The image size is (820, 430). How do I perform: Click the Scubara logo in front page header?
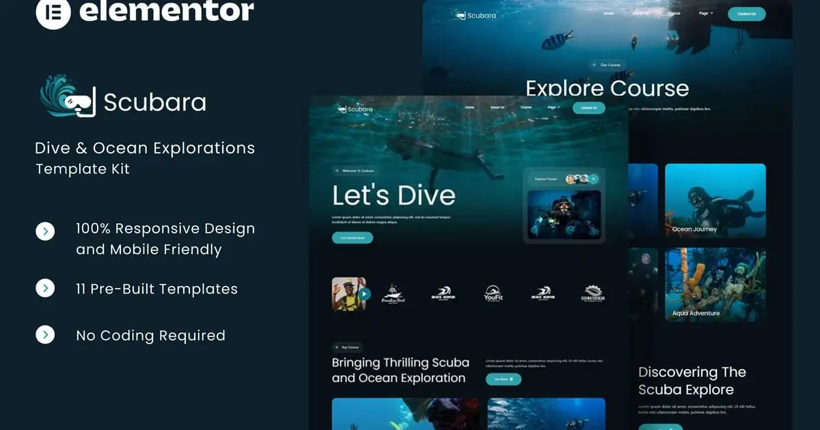[355, 109]
